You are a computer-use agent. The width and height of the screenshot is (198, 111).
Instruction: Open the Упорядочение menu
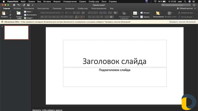[70, 2]
